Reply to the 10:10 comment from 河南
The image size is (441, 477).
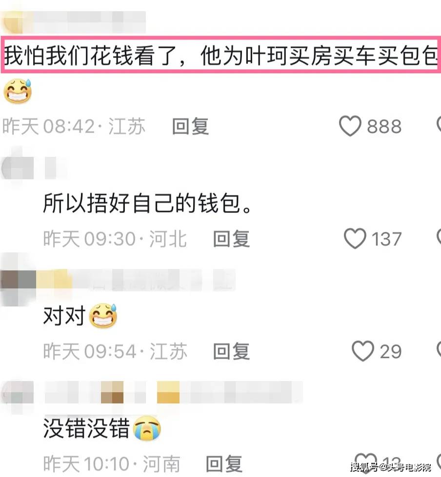point(224,464)
